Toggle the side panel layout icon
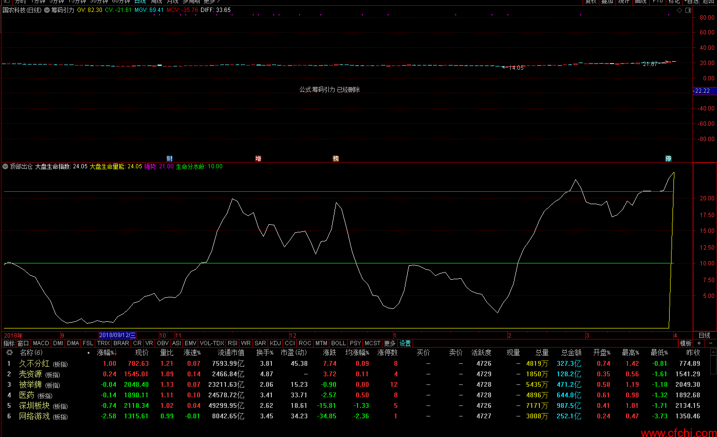 (x=688, y=10)
